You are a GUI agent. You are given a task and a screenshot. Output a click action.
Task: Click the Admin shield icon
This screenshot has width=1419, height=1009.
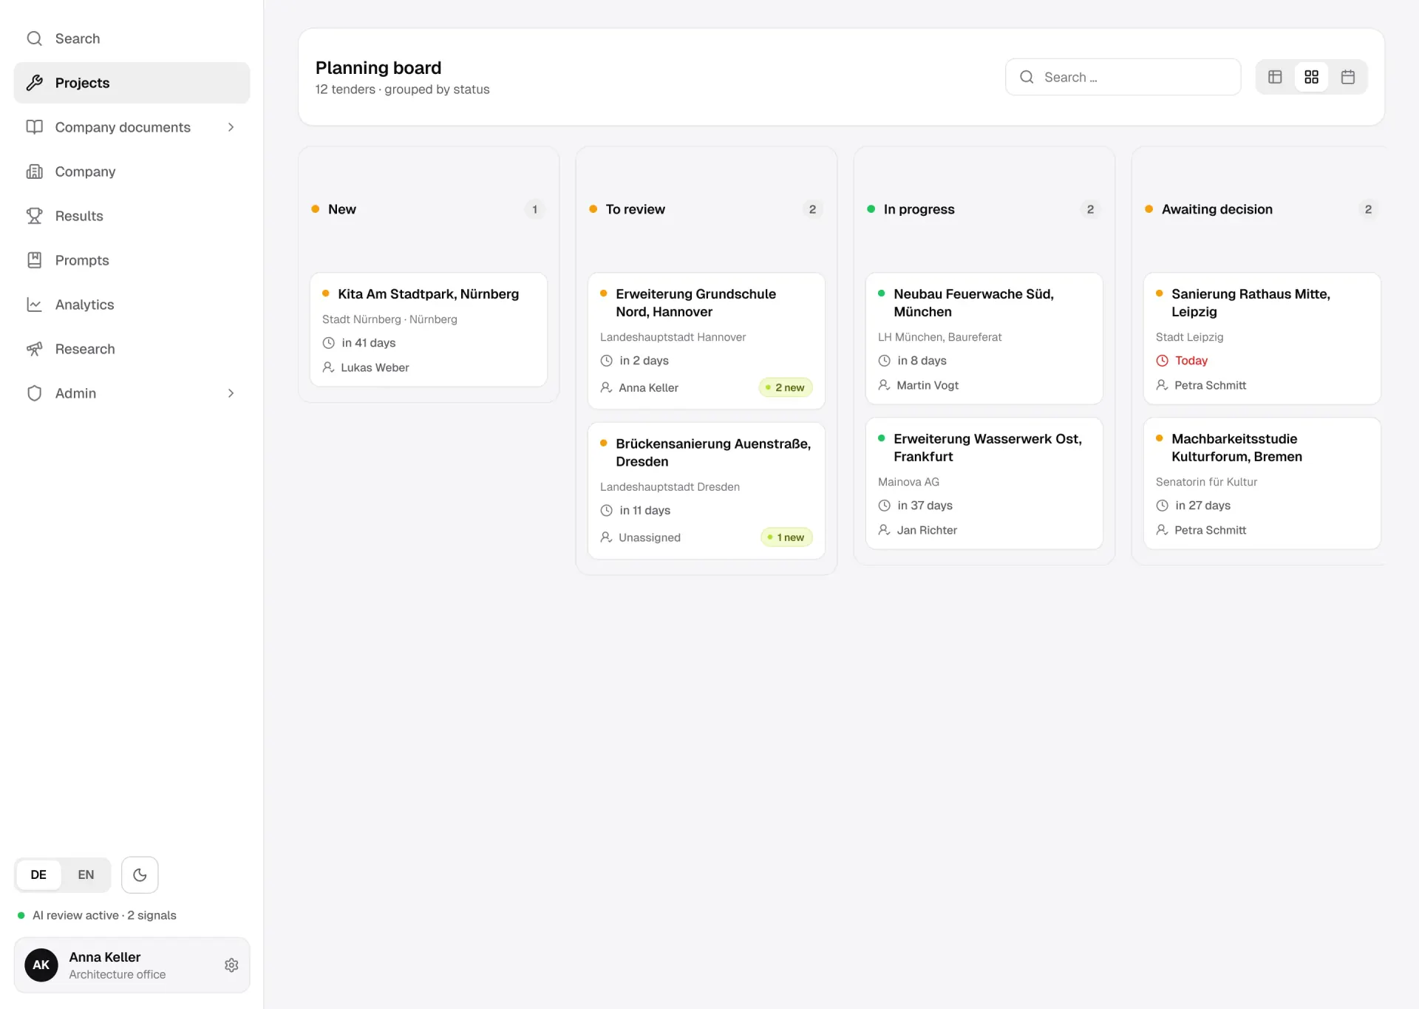pos(34,393)
